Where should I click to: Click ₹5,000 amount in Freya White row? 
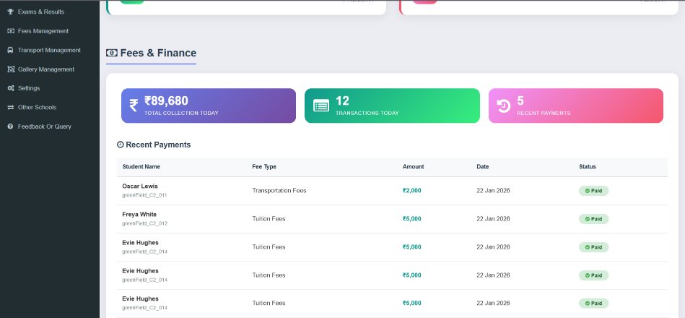coord(412,219)
